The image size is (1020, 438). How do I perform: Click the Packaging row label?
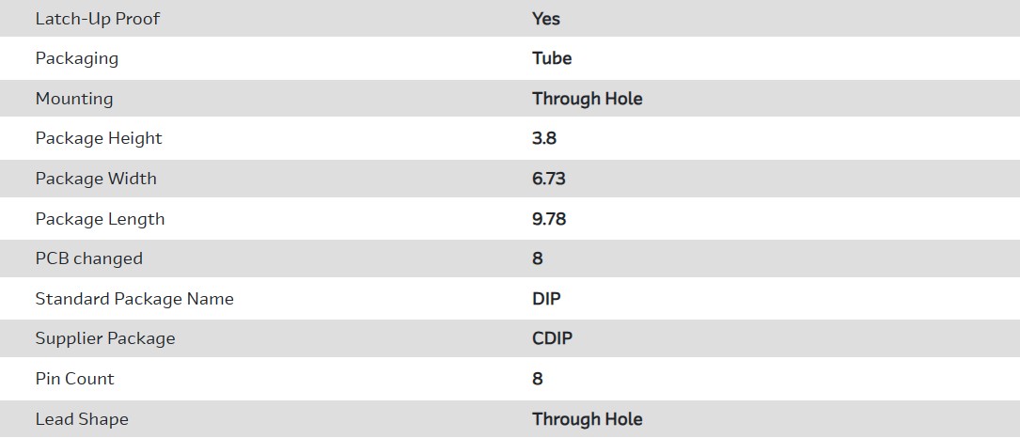(x=77, y=58)
